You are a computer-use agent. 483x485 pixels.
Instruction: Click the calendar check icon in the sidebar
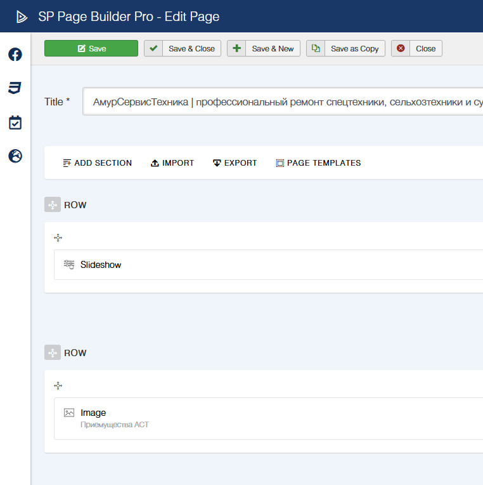[15, 123]
